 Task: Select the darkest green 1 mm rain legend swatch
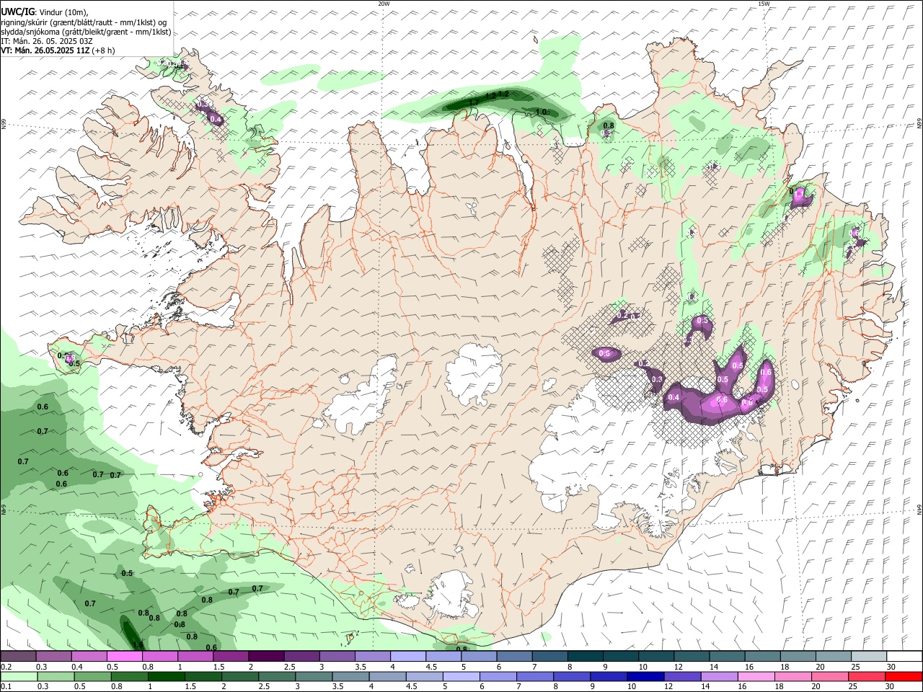coord(166,676)
